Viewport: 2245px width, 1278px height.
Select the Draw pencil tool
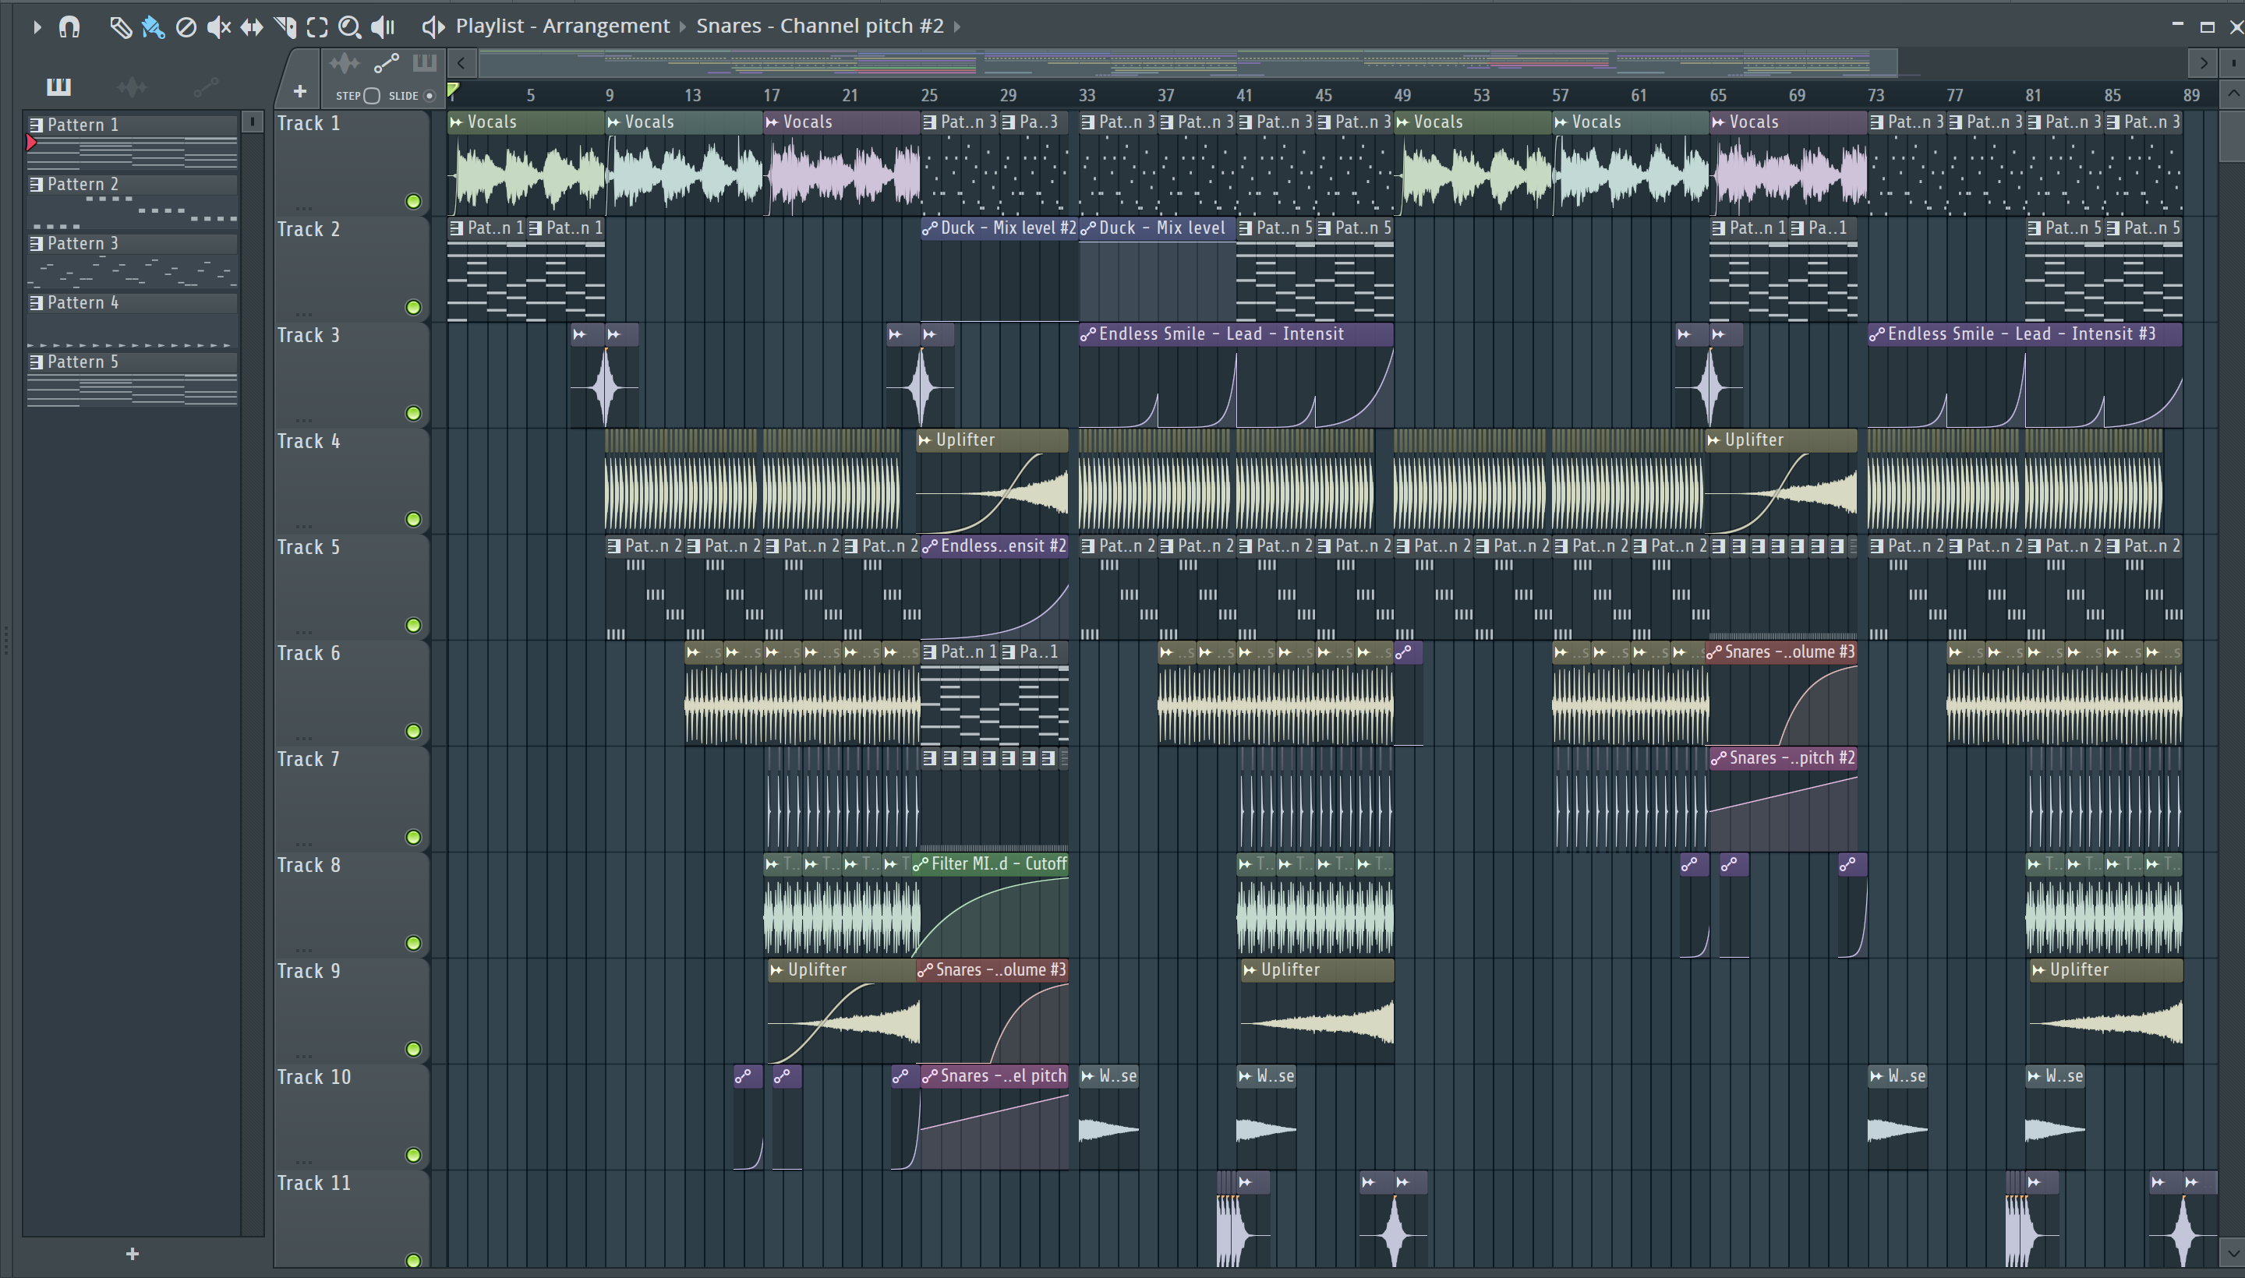coord(119,27)
